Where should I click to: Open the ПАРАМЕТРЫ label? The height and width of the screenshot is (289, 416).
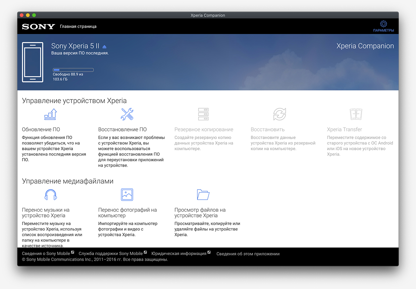383,31
